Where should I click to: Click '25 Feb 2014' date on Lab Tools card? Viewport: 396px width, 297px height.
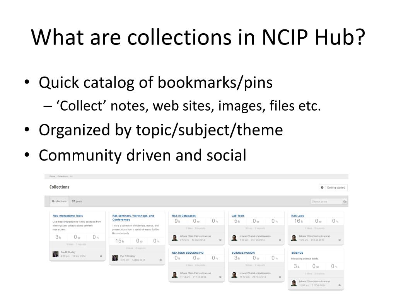258,240
